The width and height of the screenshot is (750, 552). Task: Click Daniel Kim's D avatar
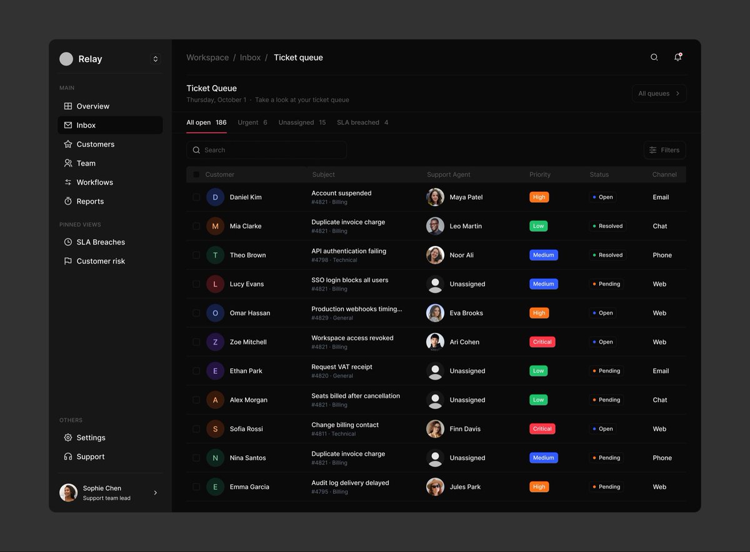(216, 197)
